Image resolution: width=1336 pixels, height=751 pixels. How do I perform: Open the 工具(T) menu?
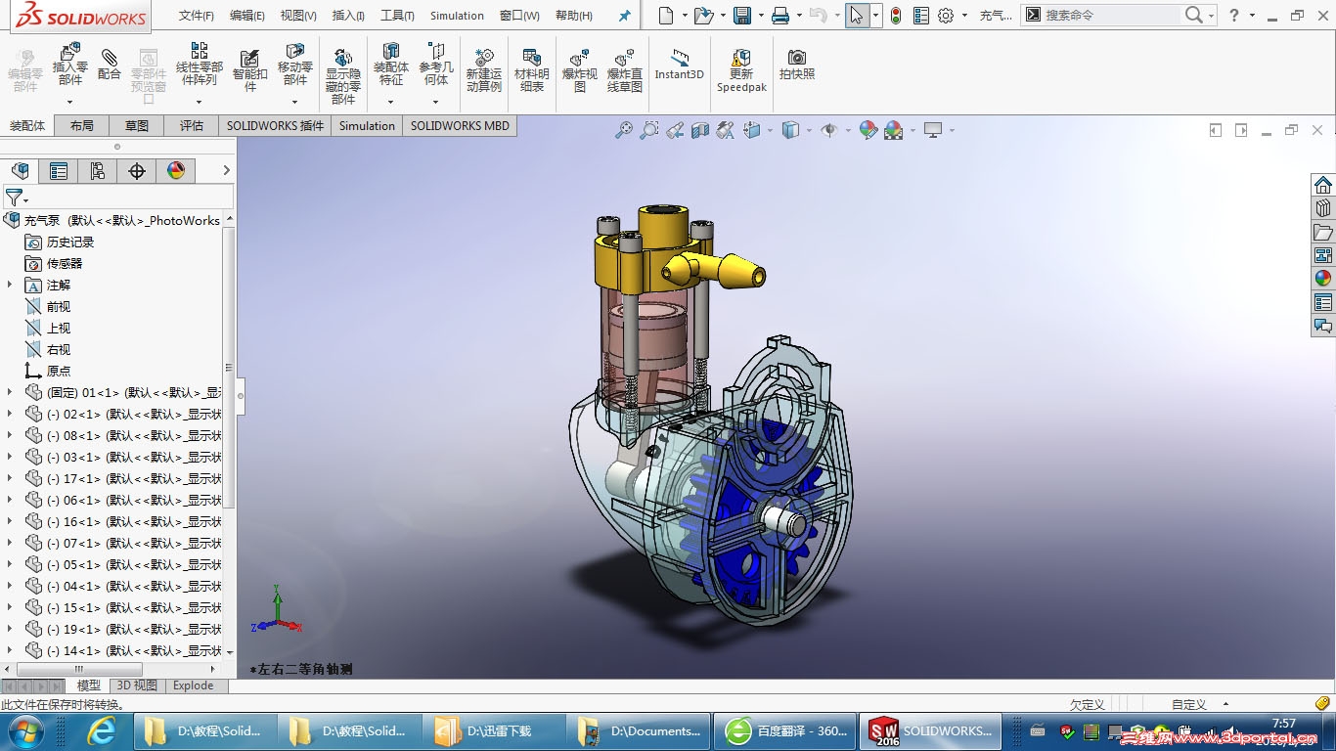click(x=397, y=16)
